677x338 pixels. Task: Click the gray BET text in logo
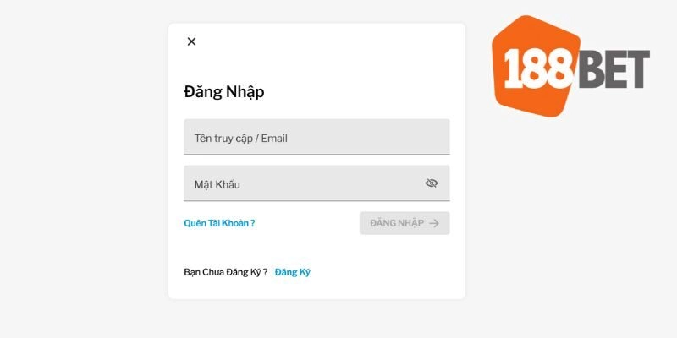click(613, 69)
